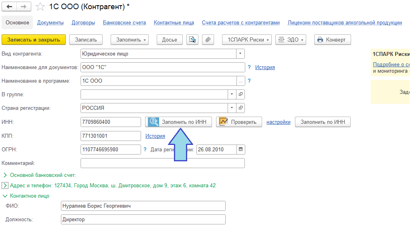Viewport: 410px width, 228px height.
Task: Click the ellipsis button beside Наименование в программе
Action: [240, 81]
